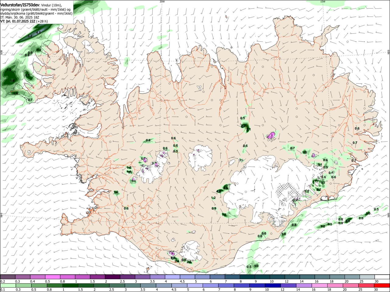390x292 pixels.
Task: Click the pale blue rain swatch between 5 and 6
Action: coord(195,285)
